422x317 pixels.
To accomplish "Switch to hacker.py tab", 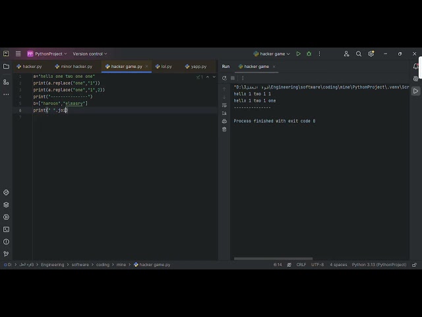I will pos(29,66).
